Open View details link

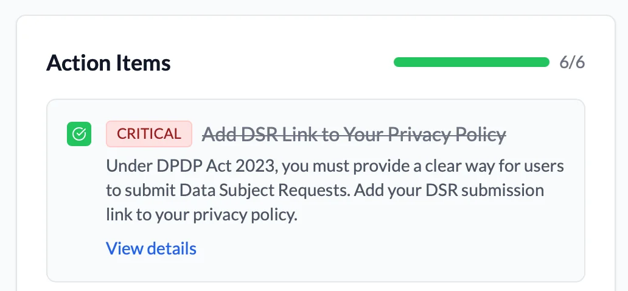[x=151, y=248]
